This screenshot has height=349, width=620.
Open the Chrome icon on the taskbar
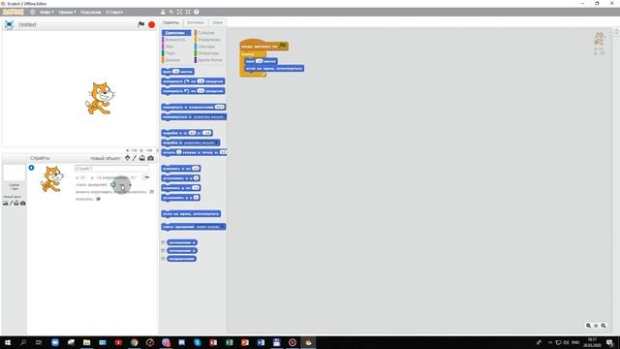coord(134,342)
